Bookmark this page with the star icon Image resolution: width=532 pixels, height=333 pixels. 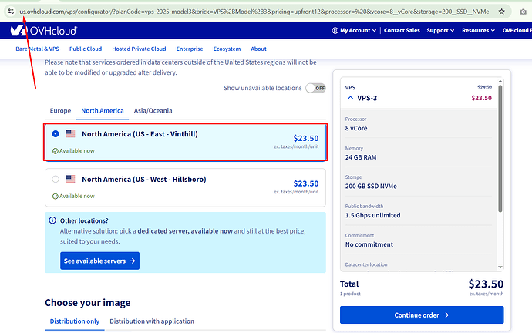click(501, 12)
